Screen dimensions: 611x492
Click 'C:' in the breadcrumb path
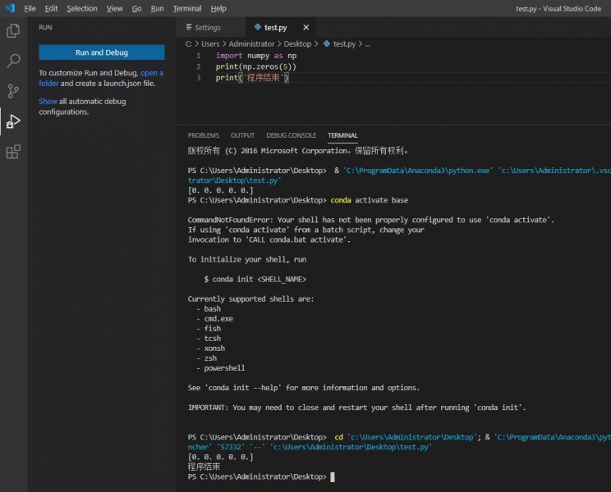[189, 44]
